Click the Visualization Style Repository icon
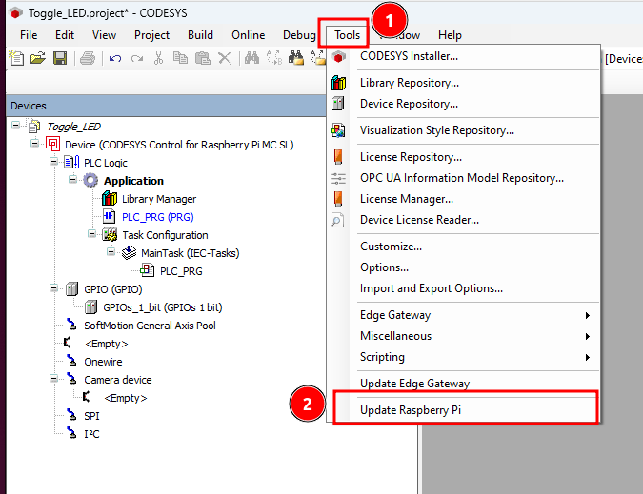 coord(338,130)
